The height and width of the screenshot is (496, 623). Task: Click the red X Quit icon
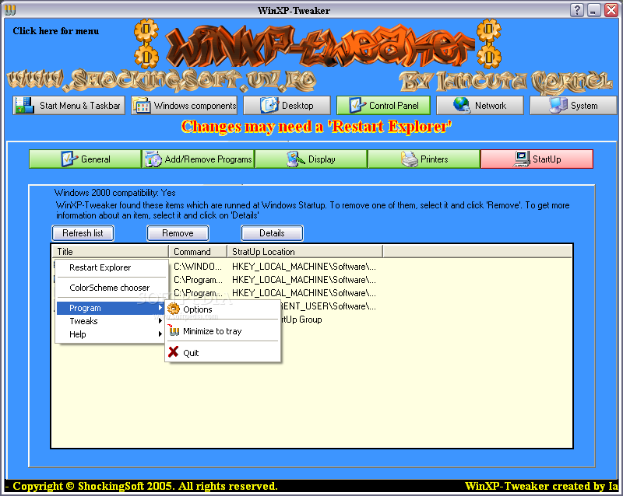[173, 352]
